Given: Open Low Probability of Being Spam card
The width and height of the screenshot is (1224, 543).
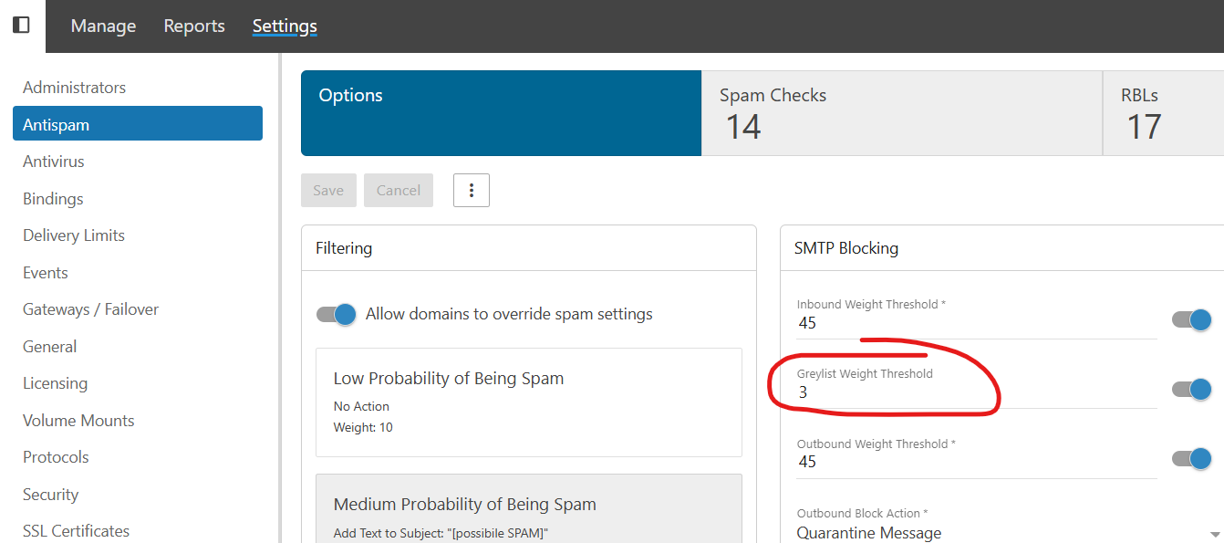Looking at the screenshot, I should pyautogui.click(x=529, y=402).
